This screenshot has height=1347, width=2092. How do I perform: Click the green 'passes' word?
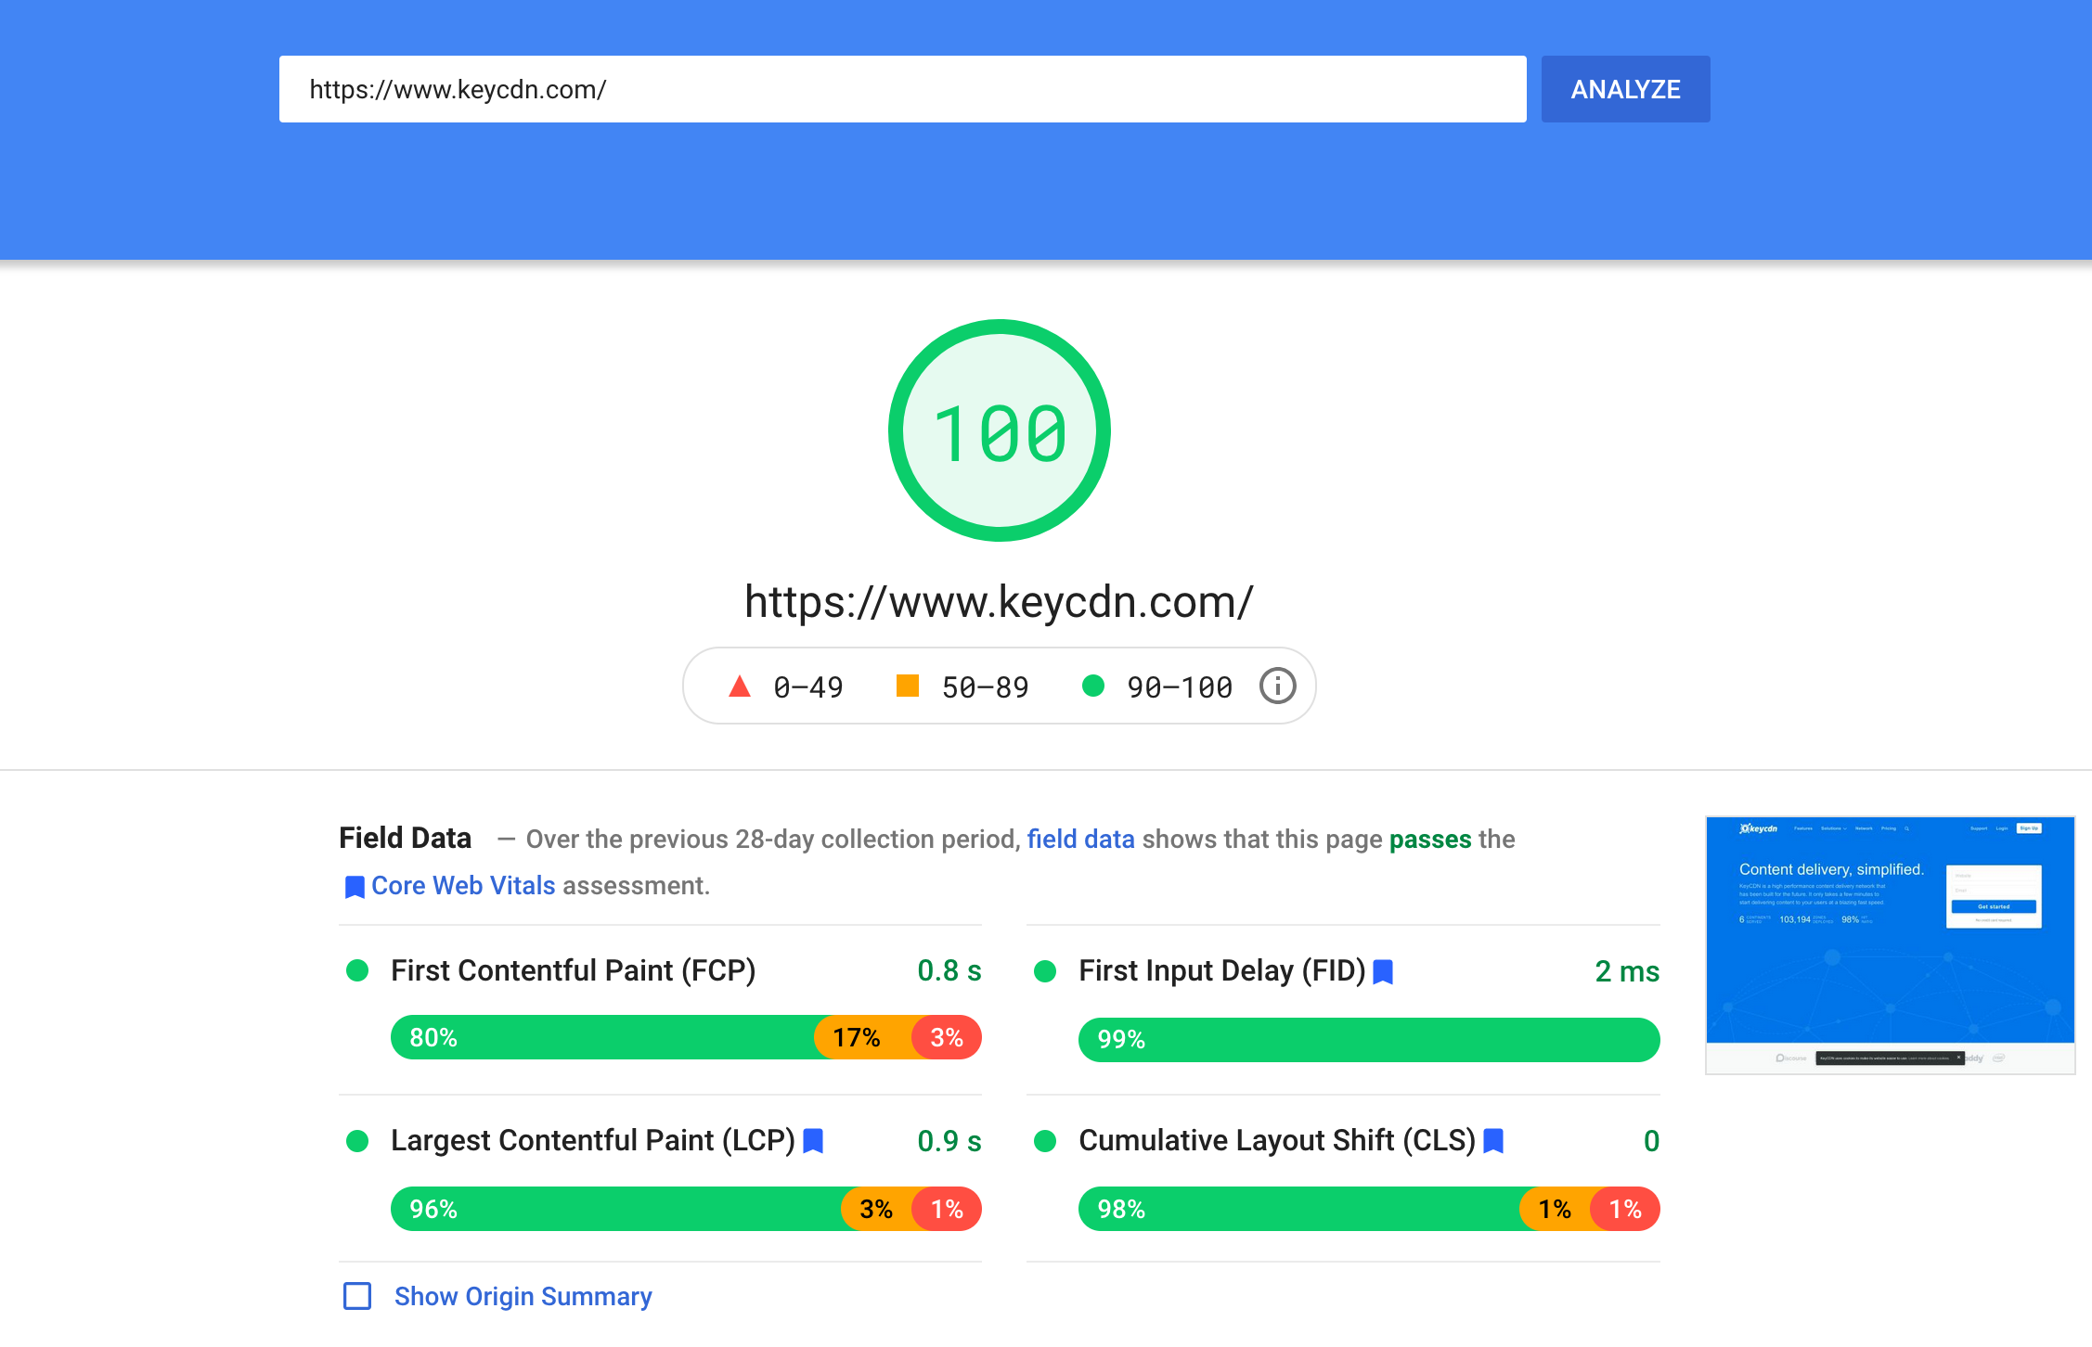[1430, 840]
